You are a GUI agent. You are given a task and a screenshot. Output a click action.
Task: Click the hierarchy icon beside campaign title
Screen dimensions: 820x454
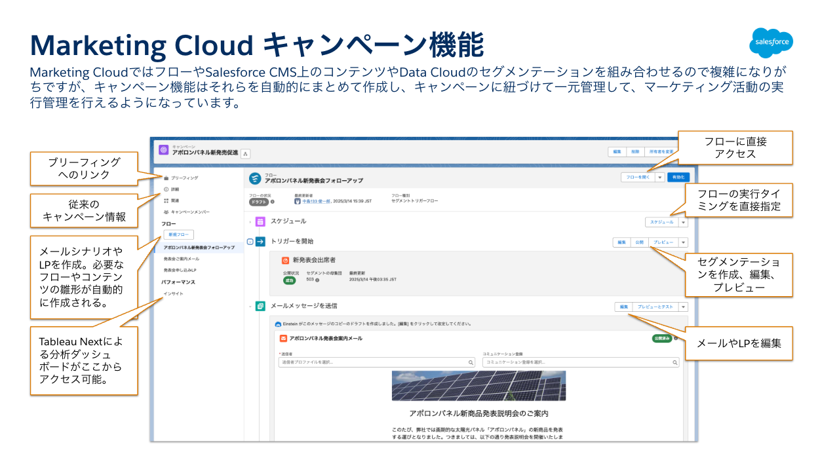point(246,154)
